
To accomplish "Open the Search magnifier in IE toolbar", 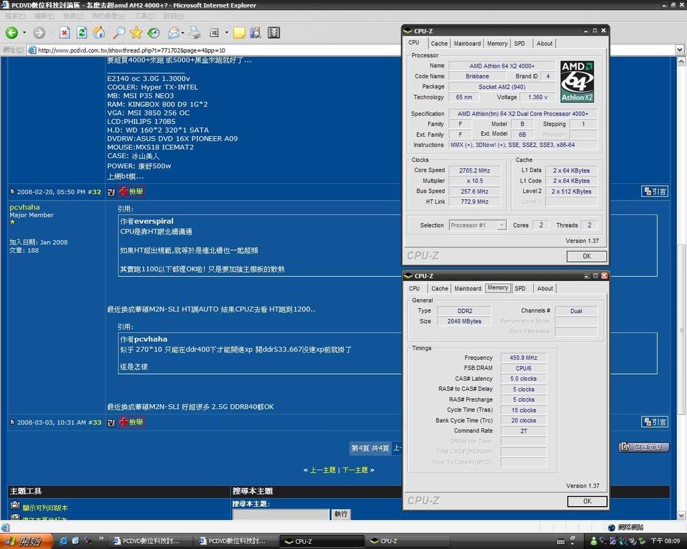I will point(119,32).
